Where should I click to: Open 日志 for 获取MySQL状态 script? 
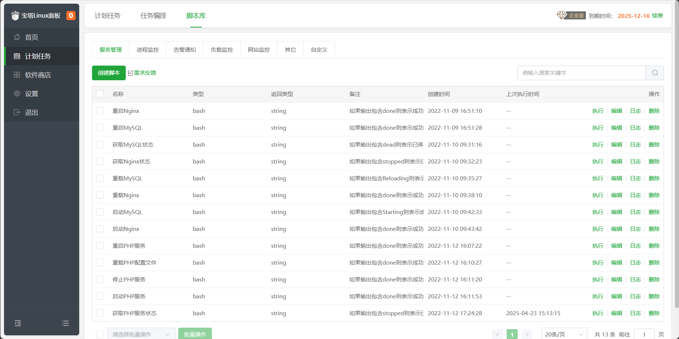pyautogui.click(x=635, y=144)
